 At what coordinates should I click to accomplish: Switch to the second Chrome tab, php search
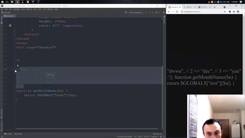click(189, 7)
